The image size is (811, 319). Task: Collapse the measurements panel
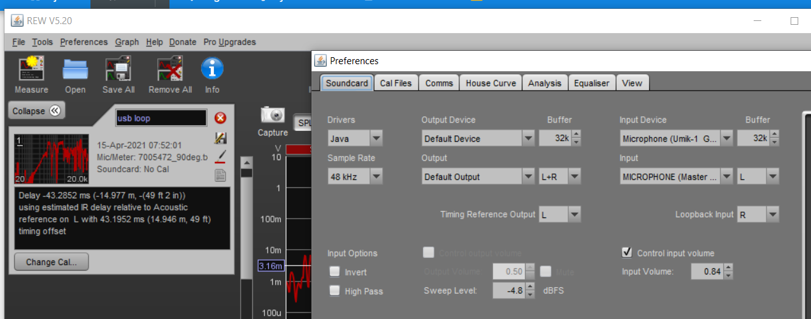pyautogui.click(x=38, y=111)
